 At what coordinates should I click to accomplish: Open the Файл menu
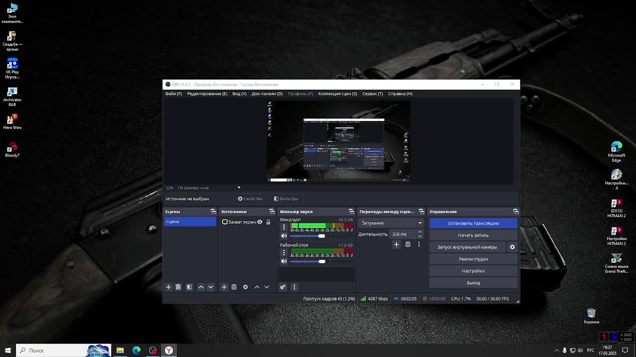(173, 93)
